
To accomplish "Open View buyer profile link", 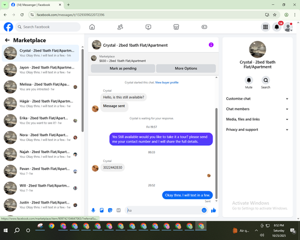I will [x=167, y=82].
